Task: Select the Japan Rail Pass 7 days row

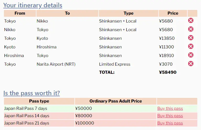Action: point(101,108)
